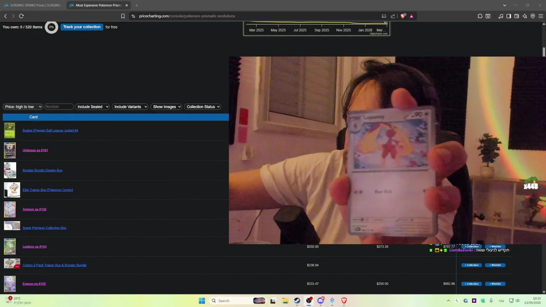Open the media playlist music note icon
The image size is (546, 307).
(501, 16)
